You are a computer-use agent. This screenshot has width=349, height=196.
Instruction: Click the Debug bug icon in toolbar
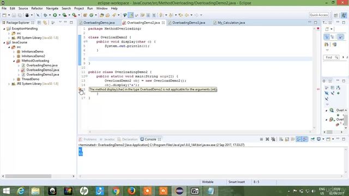(x=45, y=15)
